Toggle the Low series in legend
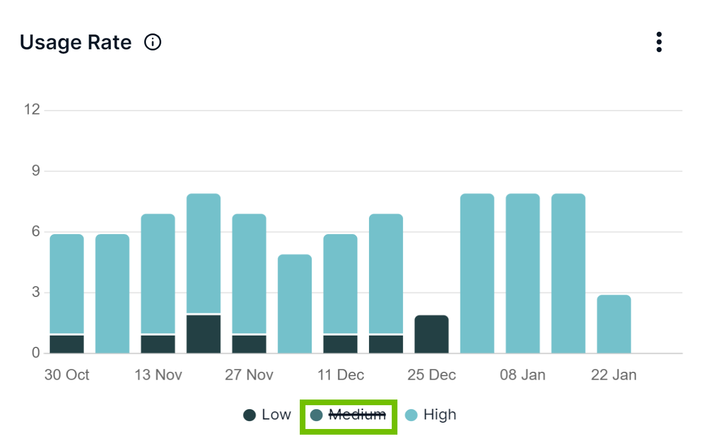This screenshot has height=446, width=704. click(x=267, y=415)
